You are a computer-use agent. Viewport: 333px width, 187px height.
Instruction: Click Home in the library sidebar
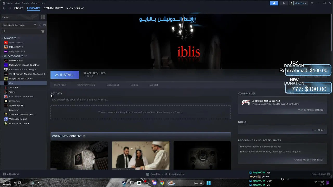[20, 17]
